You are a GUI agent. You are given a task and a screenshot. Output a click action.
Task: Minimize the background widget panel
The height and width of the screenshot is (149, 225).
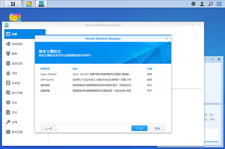tap(206, 59)
